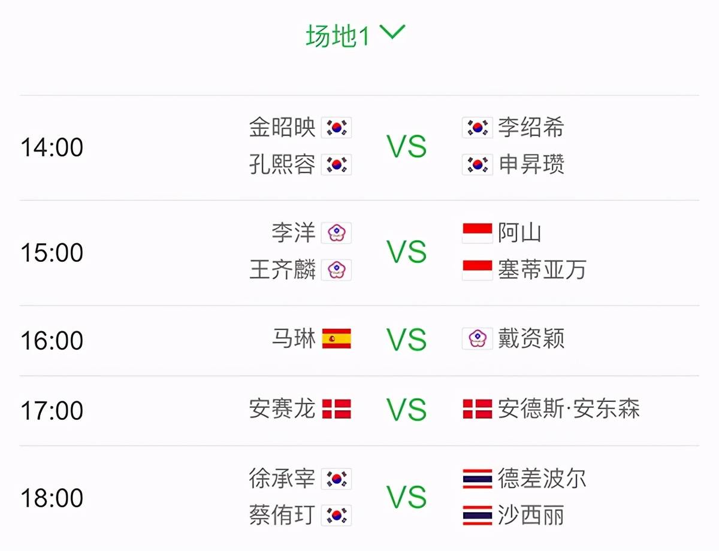Click the Korean flag beside 申昇瓒
This screenshot has width=719, height=551.
point(478,165)
